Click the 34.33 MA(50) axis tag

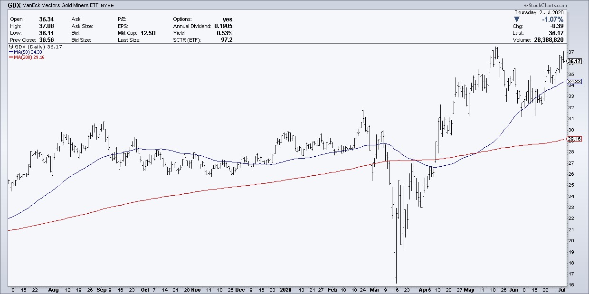click(x=575, y=82)
